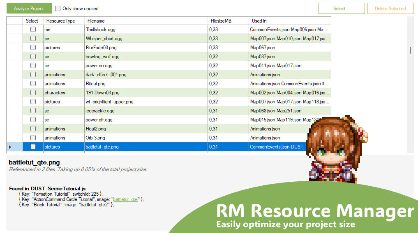Image resolution: width=418 pixels, height=233 pixels.
Task: Select the power off.ogg filename cell
Action: 146,120
